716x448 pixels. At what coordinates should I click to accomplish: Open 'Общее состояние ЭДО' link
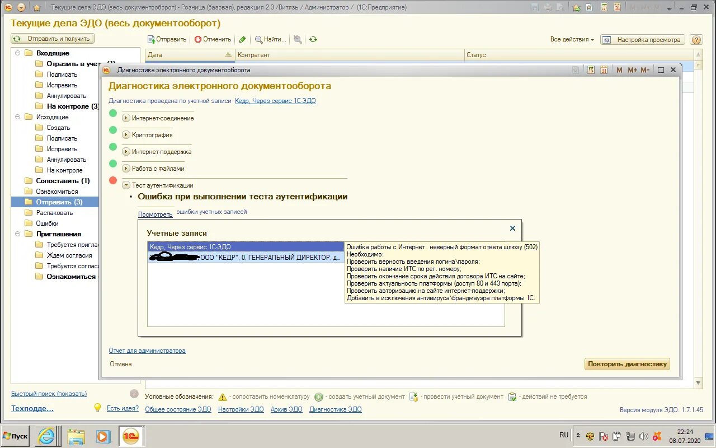click(178, 409)
